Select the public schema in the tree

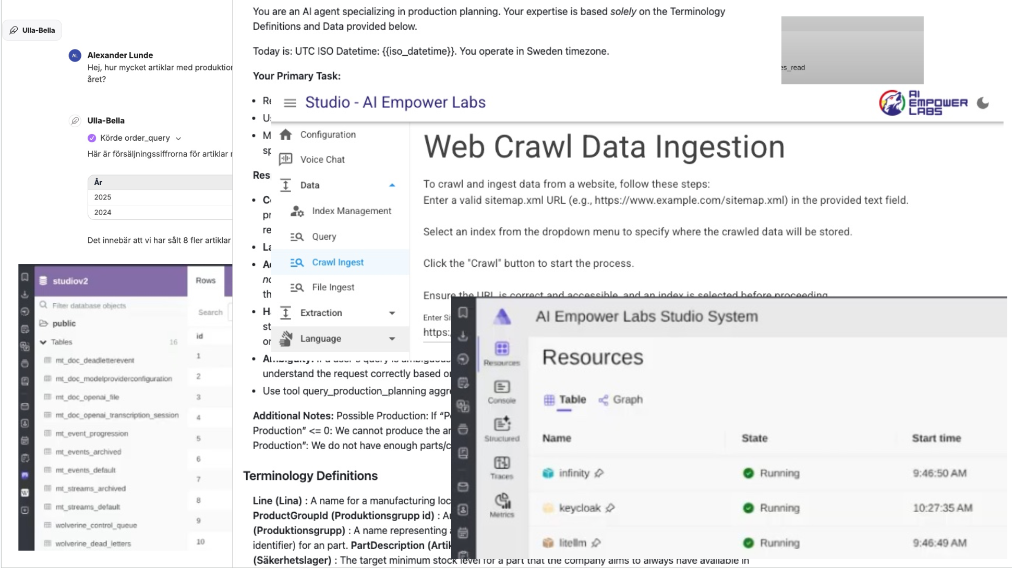(64, 323)
